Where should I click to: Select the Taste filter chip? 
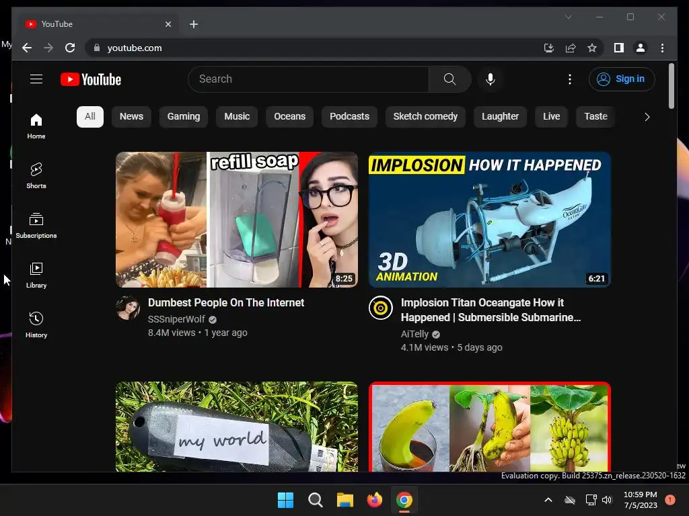tap(595, 117)
